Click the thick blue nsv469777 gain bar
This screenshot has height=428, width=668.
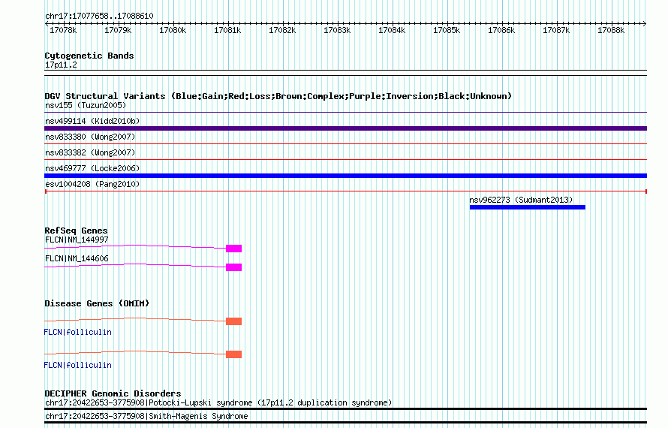(345, 176)
